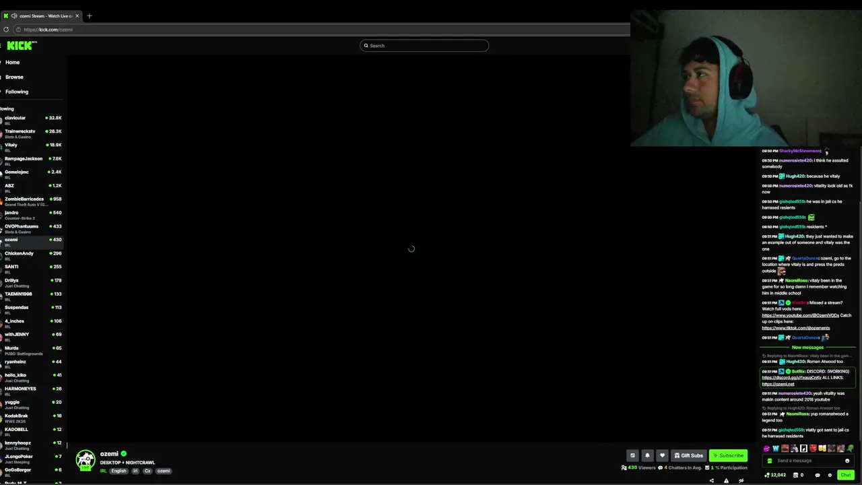Open jandro channel in the following list

(32, 214)
